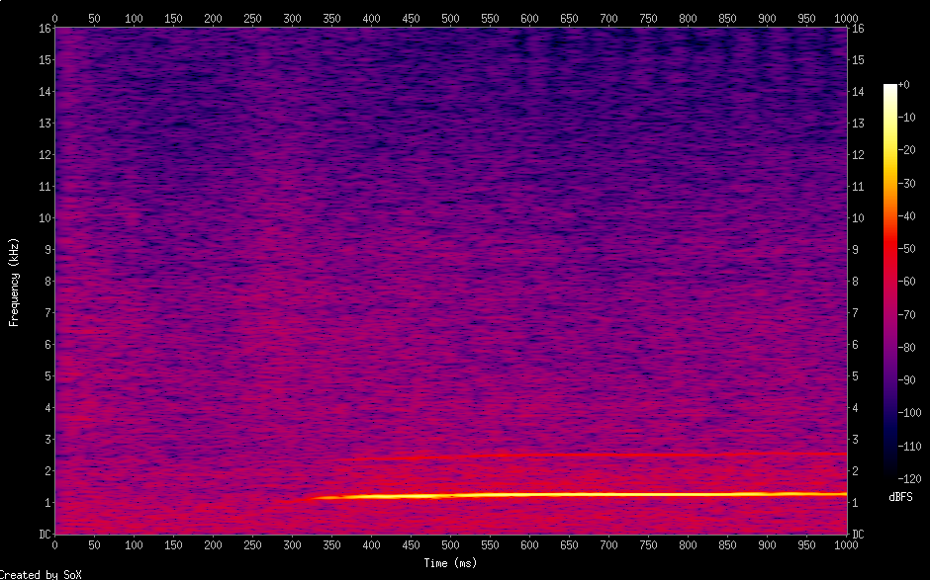
Task: Click the 750 tick on bottom time axis
Action: click(x=648, y=544)
